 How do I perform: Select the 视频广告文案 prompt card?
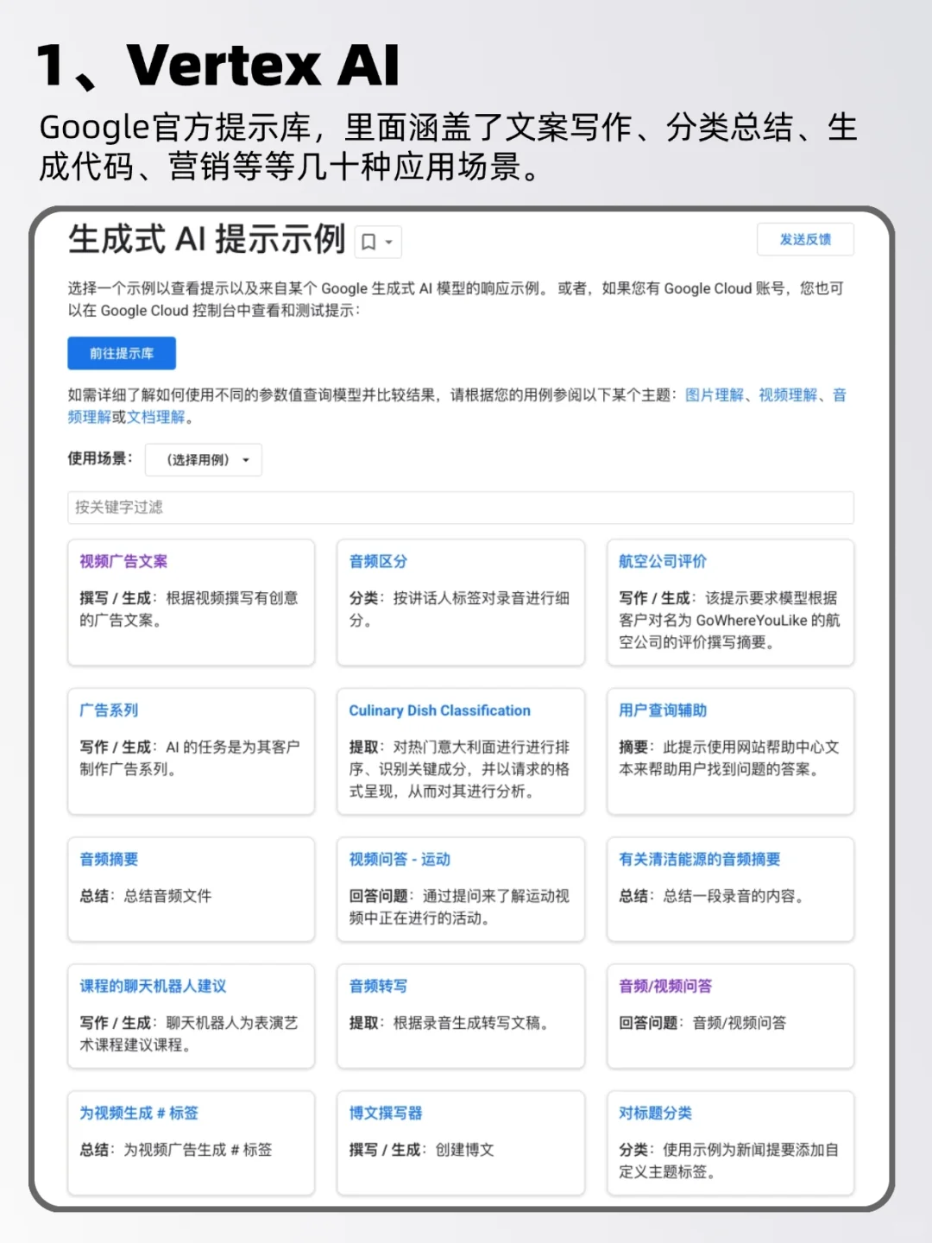[191, 603]
